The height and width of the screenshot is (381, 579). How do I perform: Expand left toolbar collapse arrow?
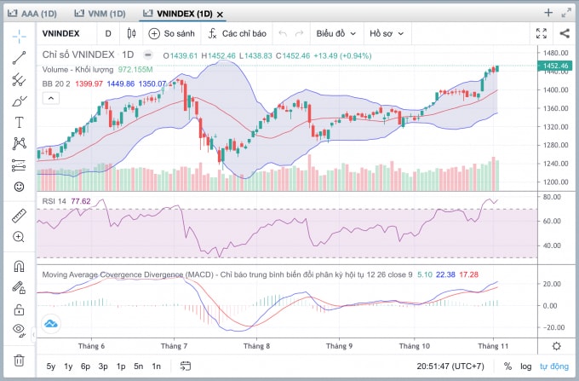(x=33, y=335)
